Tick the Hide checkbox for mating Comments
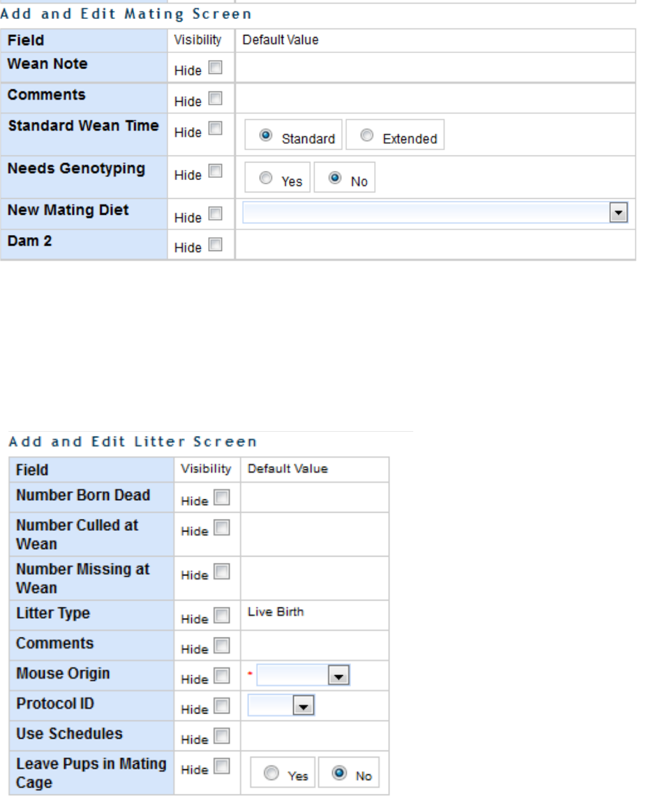This screenshot has height=807, width=647. [216, 99]
